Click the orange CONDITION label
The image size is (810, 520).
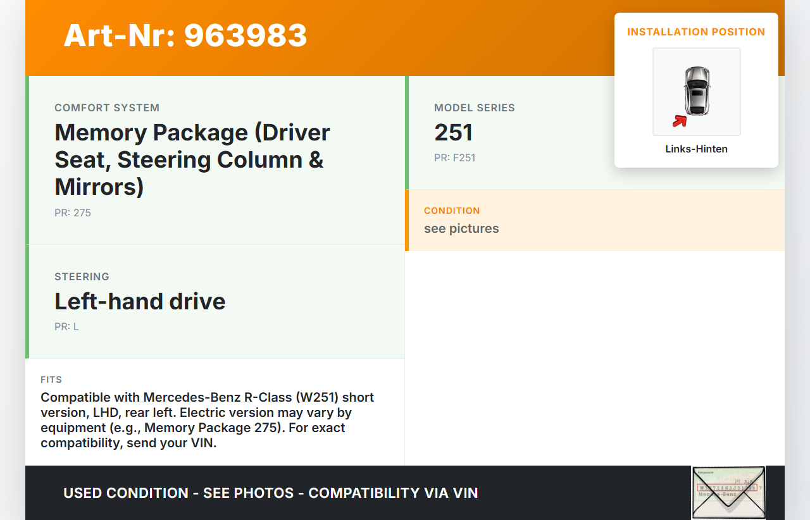click(x=452, y=211)
